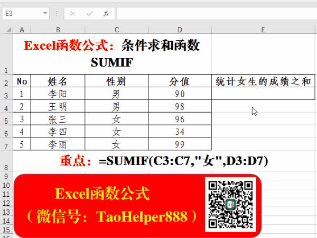Click the '性别' header cell
The height and width of the screenshot is (238, 317).
(117, 81)
